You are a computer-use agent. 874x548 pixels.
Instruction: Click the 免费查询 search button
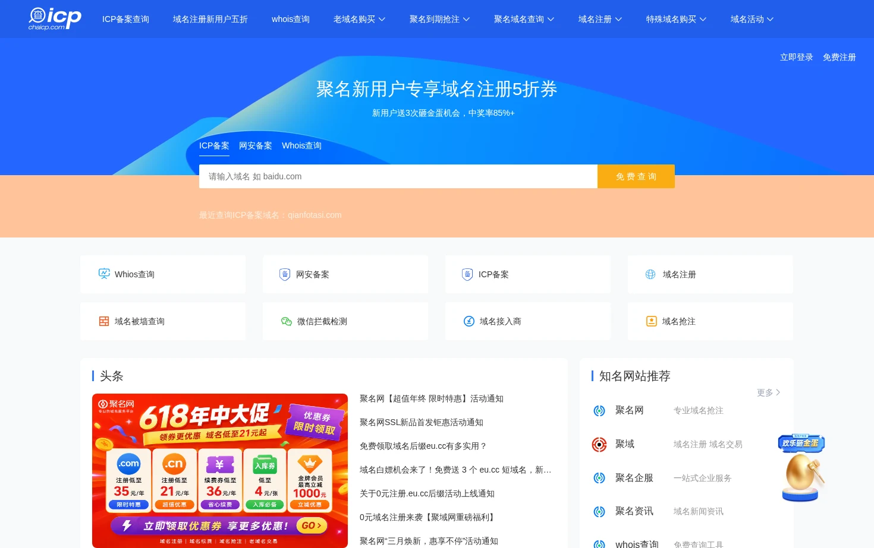point(636,176)
